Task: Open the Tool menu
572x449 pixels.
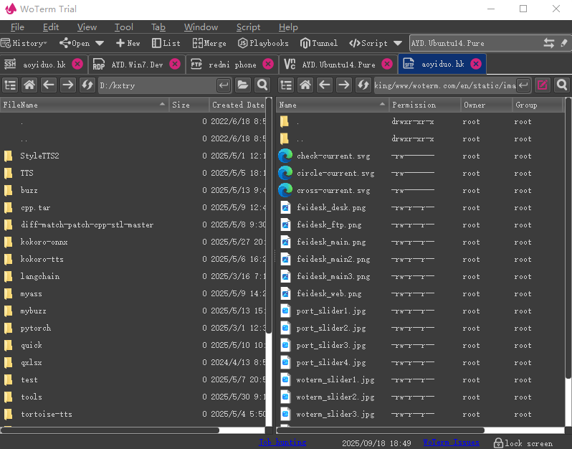Action: [x=124, y=27]
